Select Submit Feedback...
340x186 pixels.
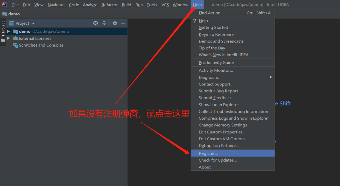click(x=233, y=98)
